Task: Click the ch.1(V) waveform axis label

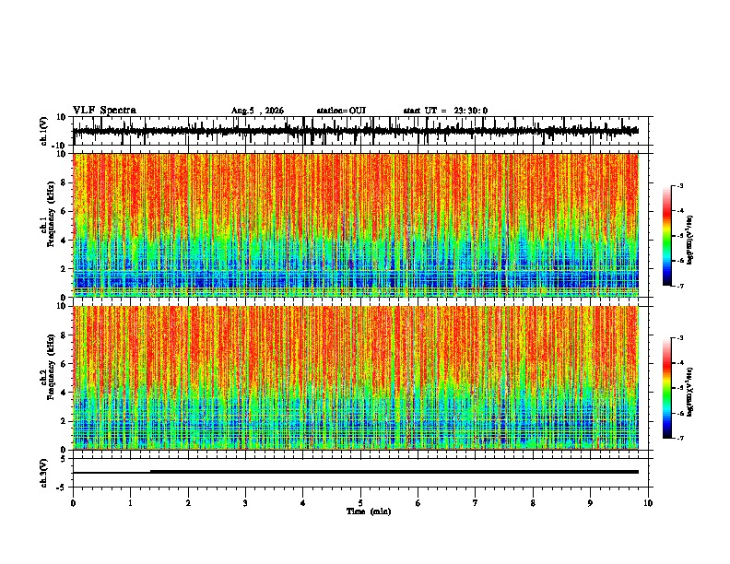Action: point(45,131)
